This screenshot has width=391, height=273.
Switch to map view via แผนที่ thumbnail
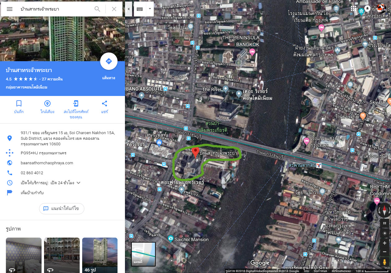[x=143, y=254]
